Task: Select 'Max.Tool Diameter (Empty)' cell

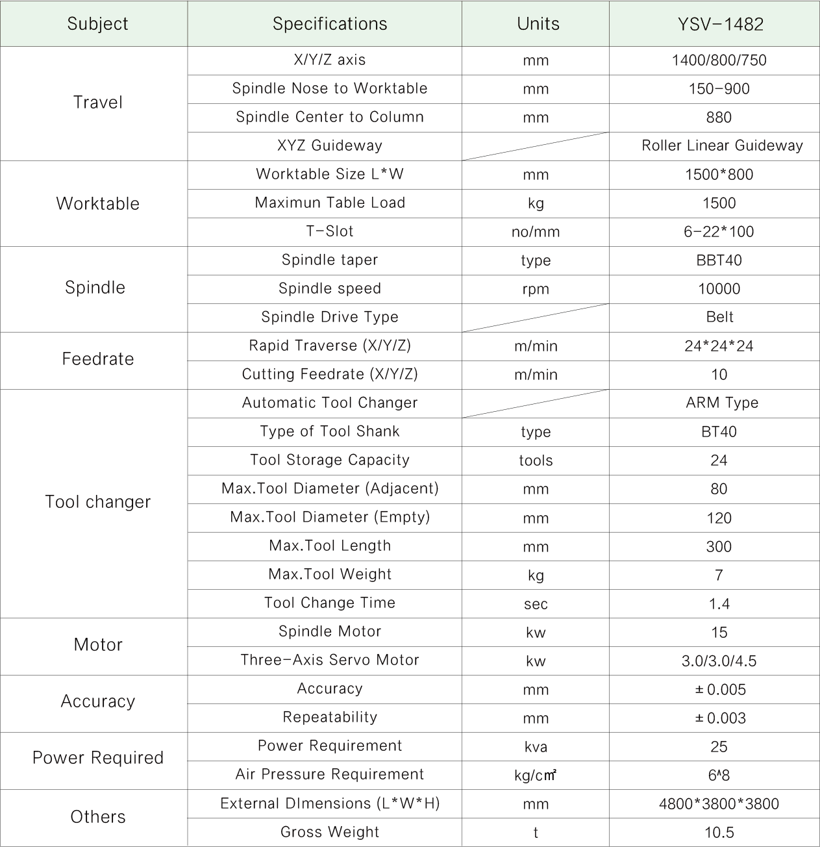Action: tap(325, 518)
